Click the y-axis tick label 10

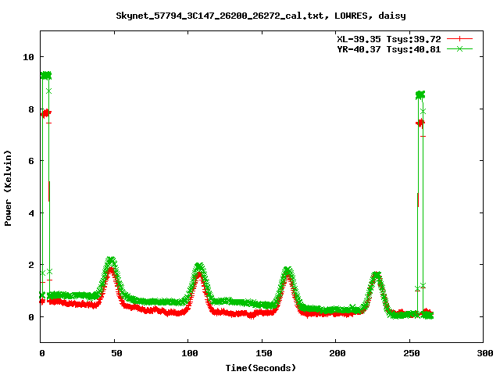coord(28,57)
